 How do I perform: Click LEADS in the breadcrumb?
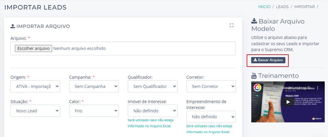point(282,7)
